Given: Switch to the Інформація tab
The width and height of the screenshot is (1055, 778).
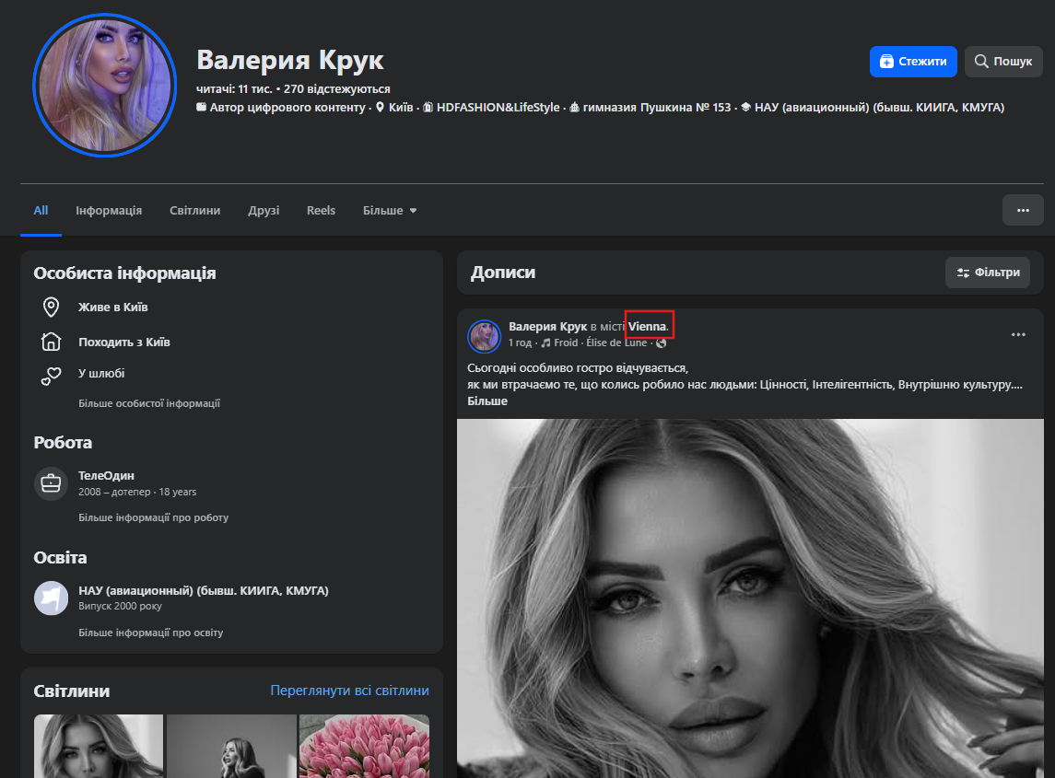Looking at the screenshot, I should (x=109, y=210).
